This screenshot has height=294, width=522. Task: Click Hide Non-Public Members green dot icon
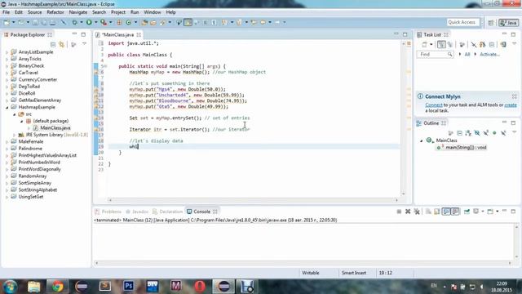[495, 133]
